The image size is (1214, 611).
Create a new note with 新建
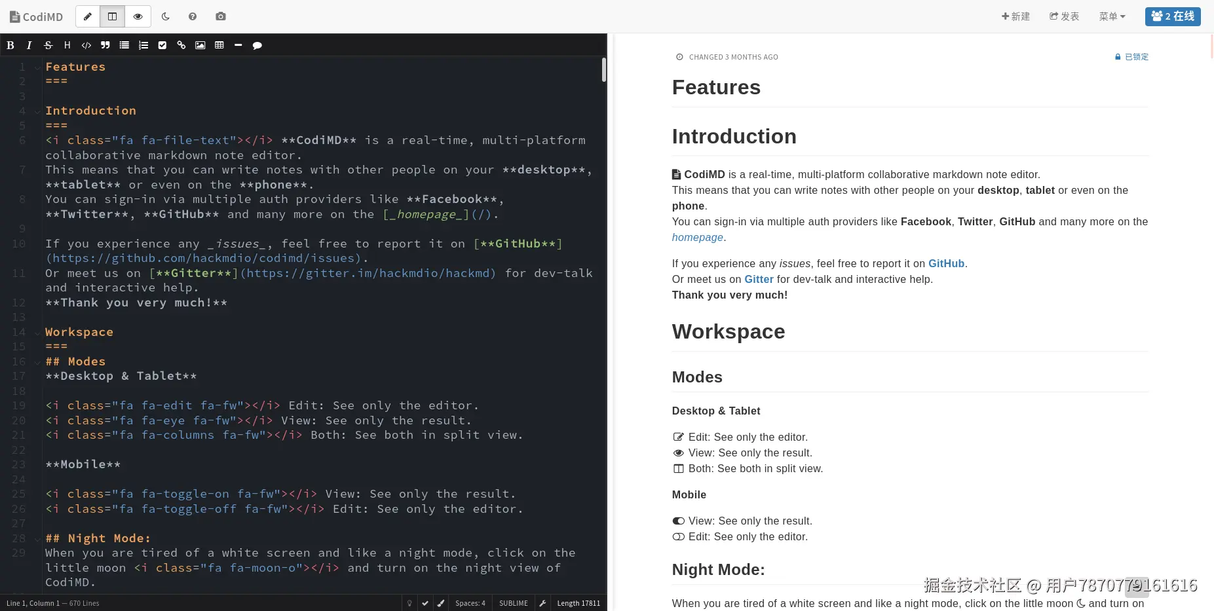pos(1015,16)
